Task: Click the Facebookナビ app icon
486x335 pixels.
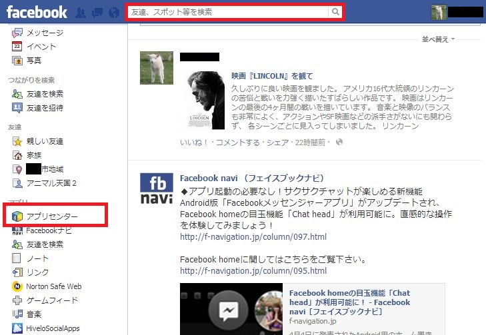Action: 17,230
